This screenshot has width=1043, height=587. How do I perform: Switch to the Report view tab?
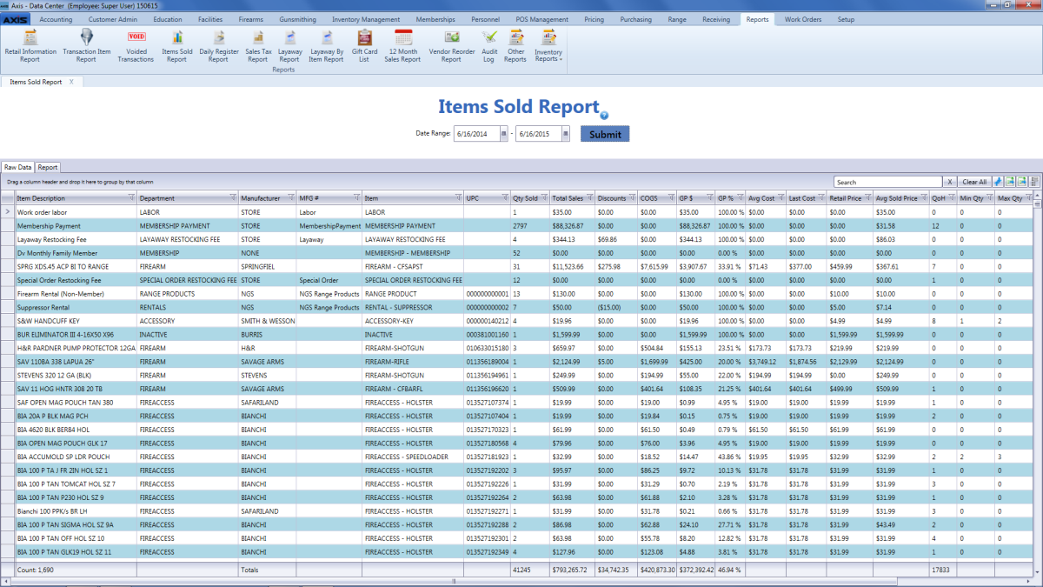(x=48, y=167)
